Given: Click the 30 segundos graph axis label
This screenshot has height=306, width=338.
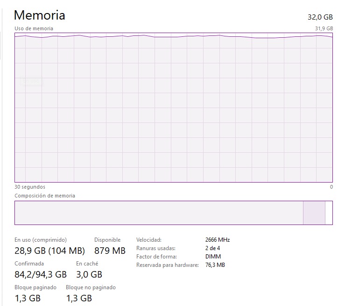Looking at the screenshot, I should (30, 187).
